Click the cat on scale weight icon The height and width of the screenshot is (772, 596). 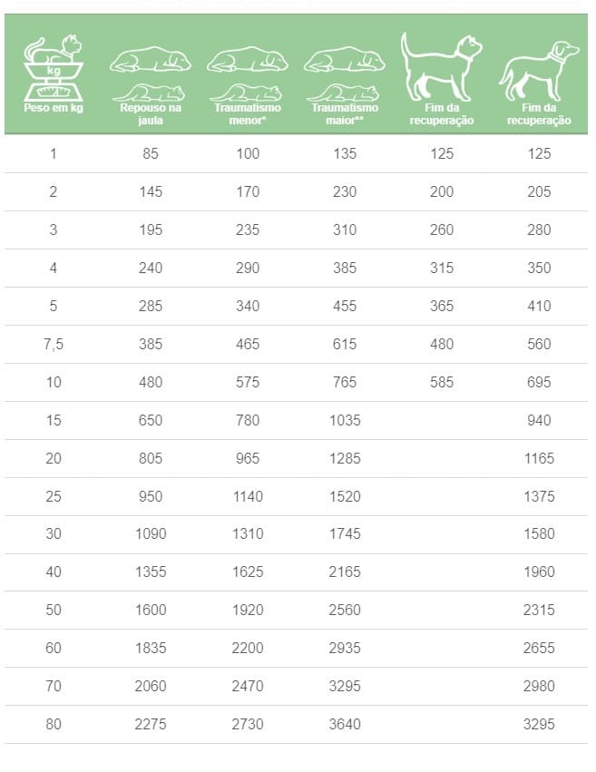click(53, 68)
